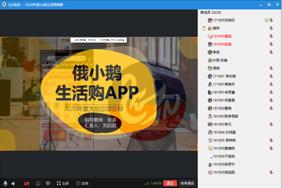Open the presentation whiteboard icon

[48, 183]
